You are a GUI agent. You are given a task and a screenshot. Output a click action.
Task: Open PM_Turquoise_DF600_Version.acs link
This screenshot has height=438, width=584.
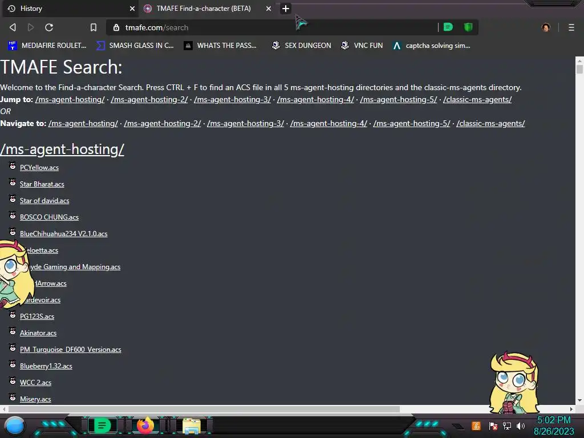[70, 350]
